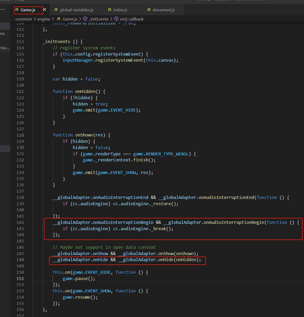The width and height of the screenshot is (304, 317).
Task: Click line number 151 in the gutter
Action: coord(20,279)
